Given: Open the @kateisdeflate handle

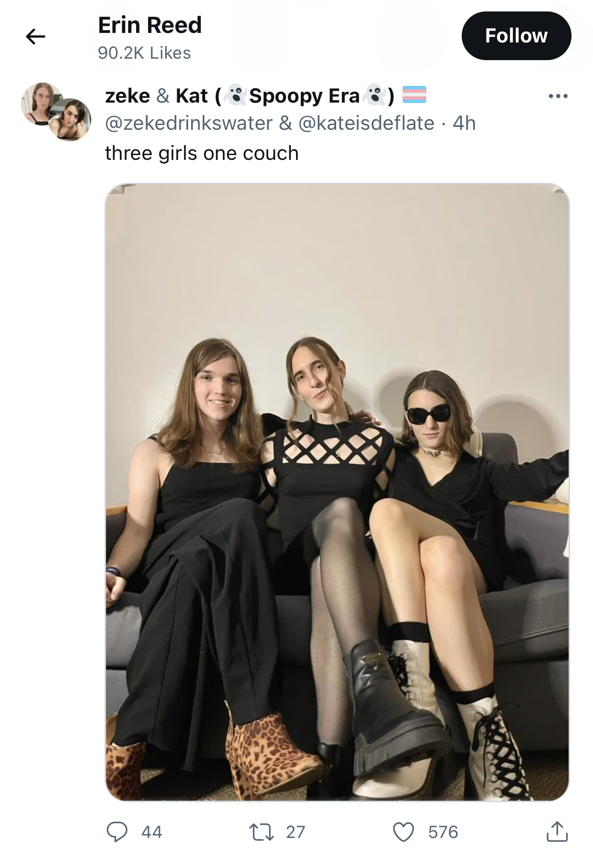Looking at the screenshot, I should [366, 123].
